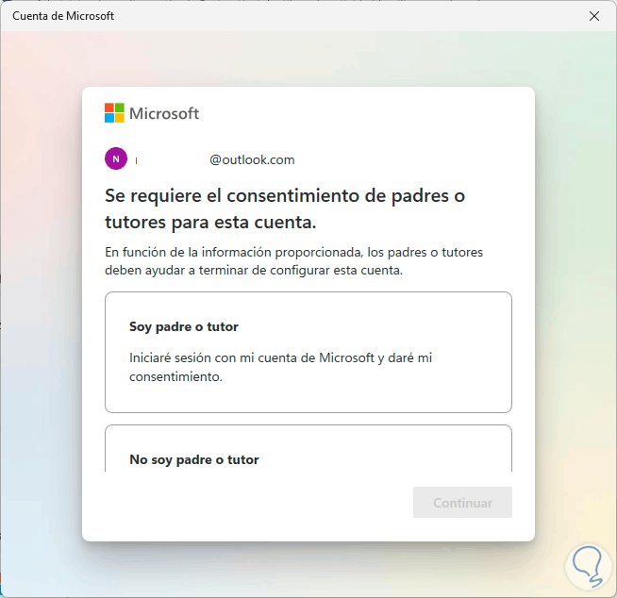Click the heading Se requiere el consentimiento
This screenshot has width=617, height=598.
click(x=285, y=208)
